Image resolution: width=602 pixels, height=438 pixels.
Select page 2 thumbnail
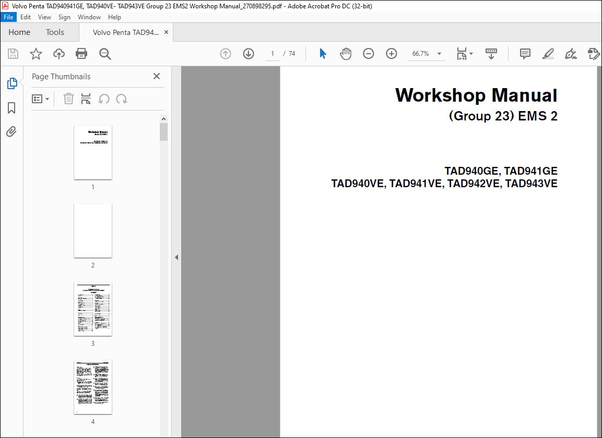coord(93,231)
